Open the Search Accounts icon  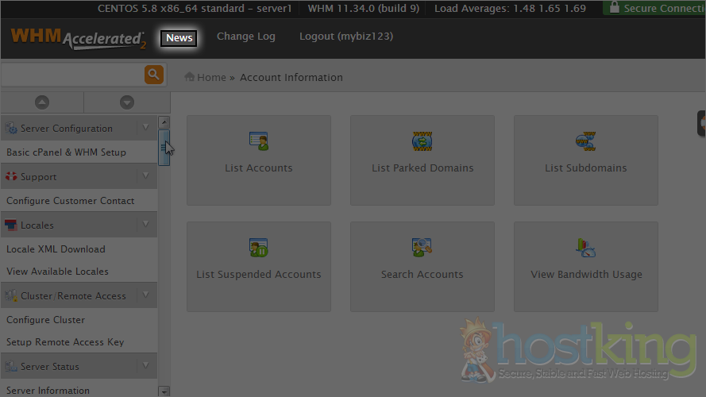click(422, 248)
